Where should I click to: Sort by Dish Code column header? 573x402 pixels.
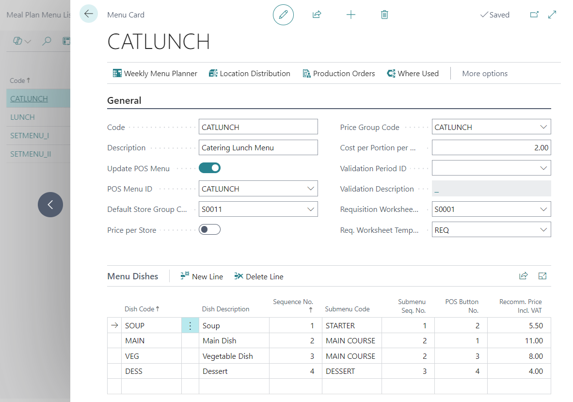(x=142, y=309)
